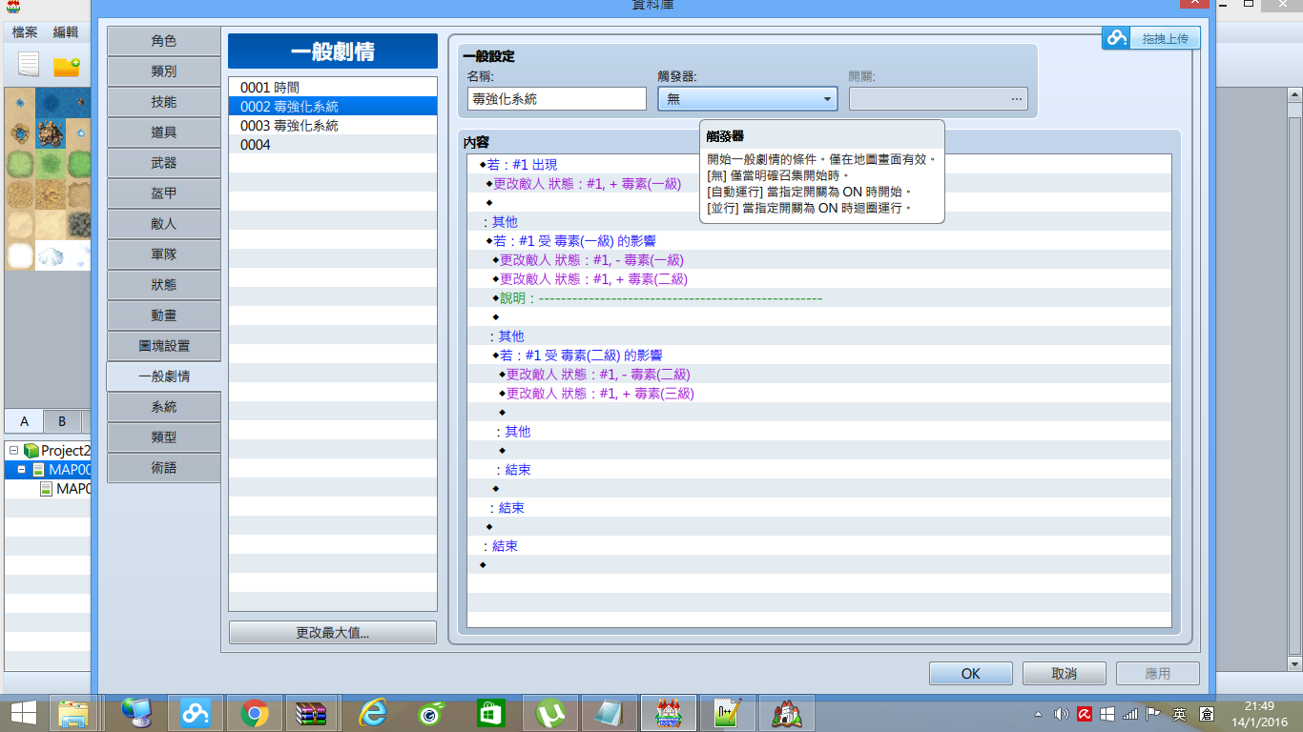Click the volume icon in system tray
Viewport: 1303px width, 732px height.
1062,713
